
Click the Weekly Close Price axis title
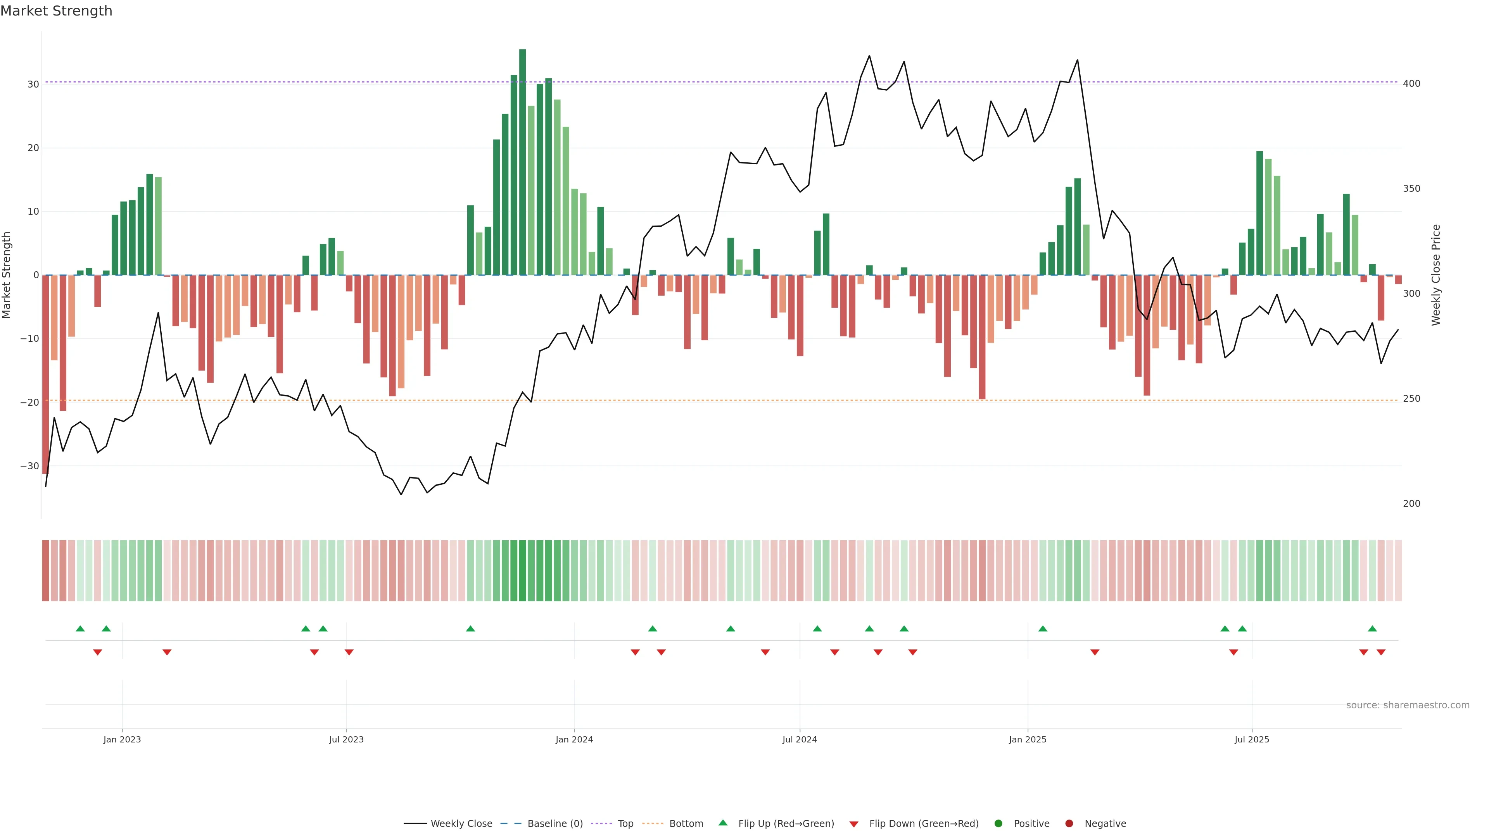1436,275
